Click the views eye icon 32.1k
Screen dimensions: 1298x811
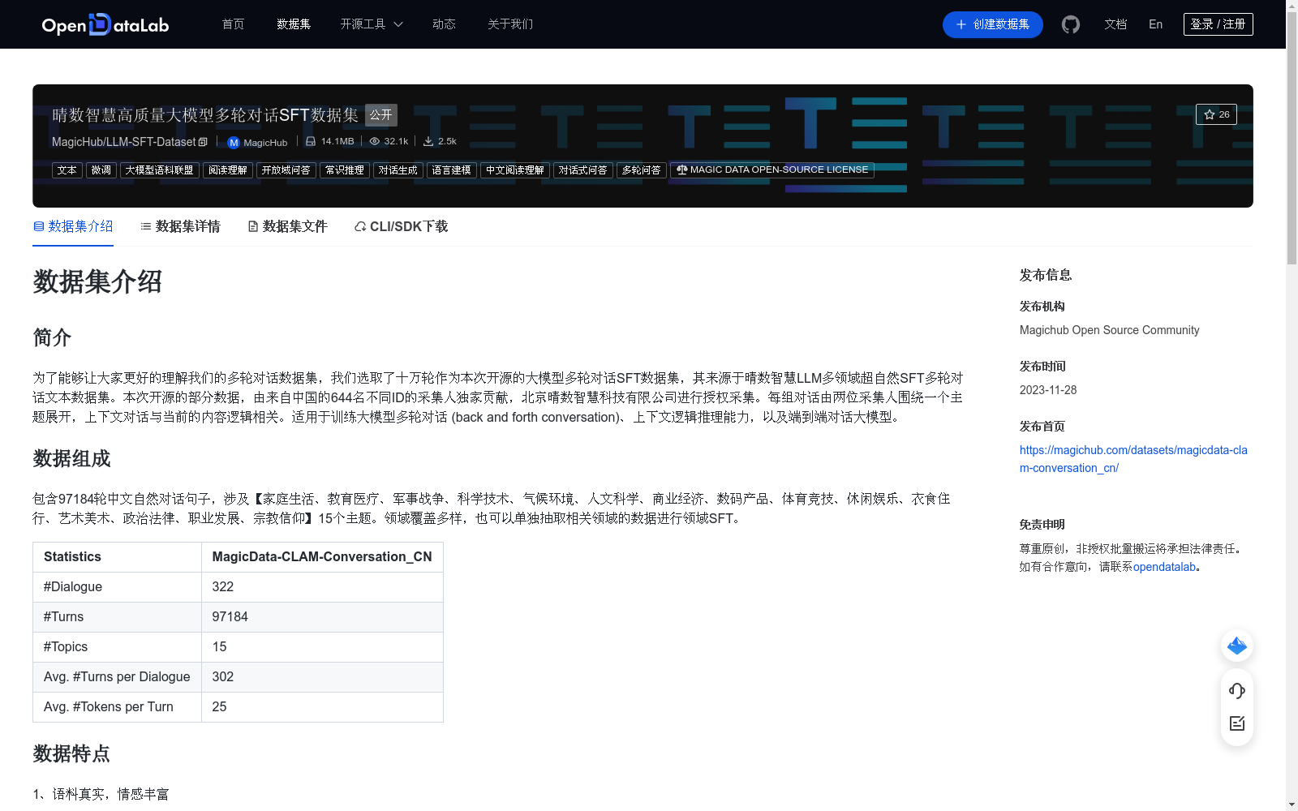[x=375, y=141]
